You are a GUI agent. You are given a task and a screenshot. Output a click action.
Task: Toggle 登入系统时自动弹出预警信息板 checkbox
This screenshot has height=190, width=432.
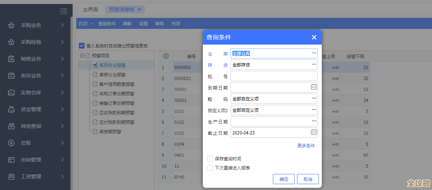click(x=82, y=46)
